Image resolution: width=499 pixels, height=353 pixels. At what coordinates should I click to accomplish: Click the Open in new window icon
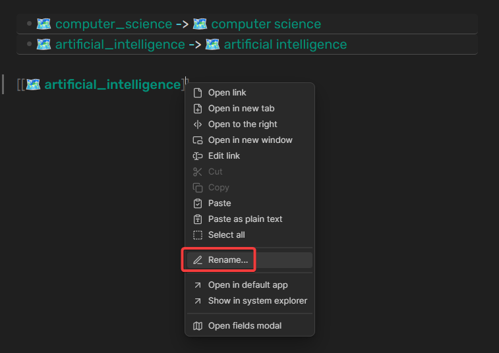coord(197,140)
